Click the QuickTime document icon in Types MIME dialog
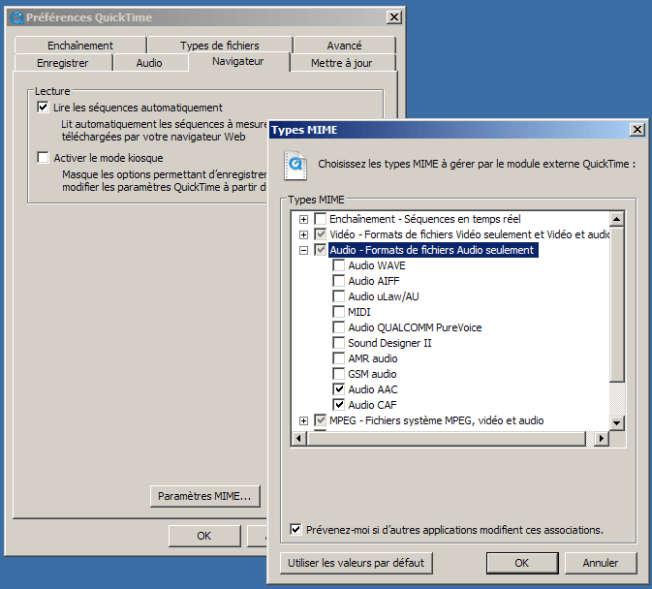This screenshot has width=652, height=589. [x=295, y=165]
